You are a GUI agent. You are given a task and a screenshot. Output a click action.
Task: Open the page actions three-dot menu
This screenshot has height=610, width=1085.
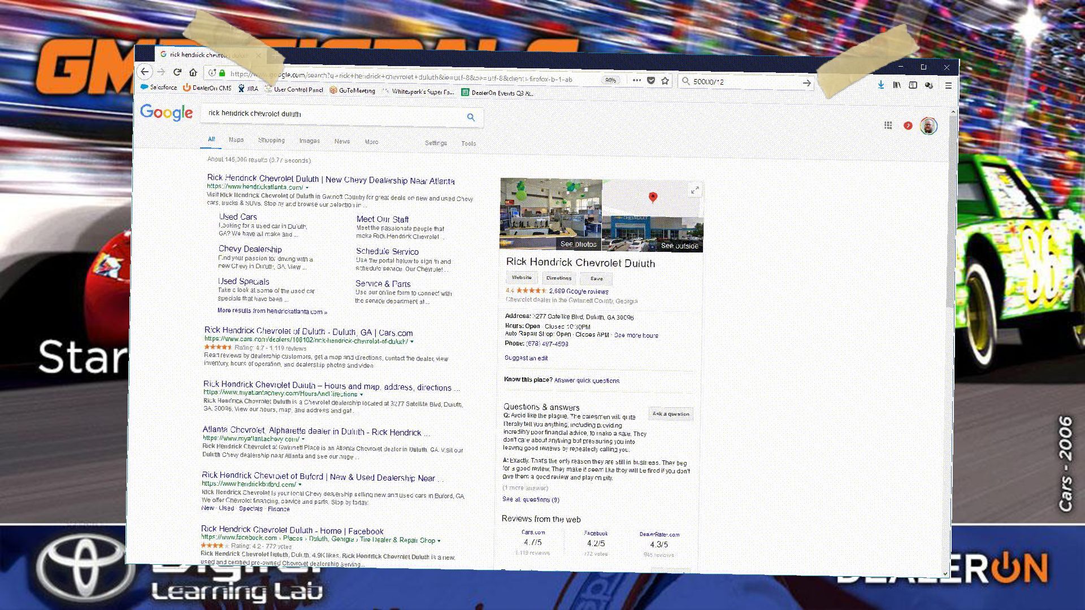click(x=637, y=80)
